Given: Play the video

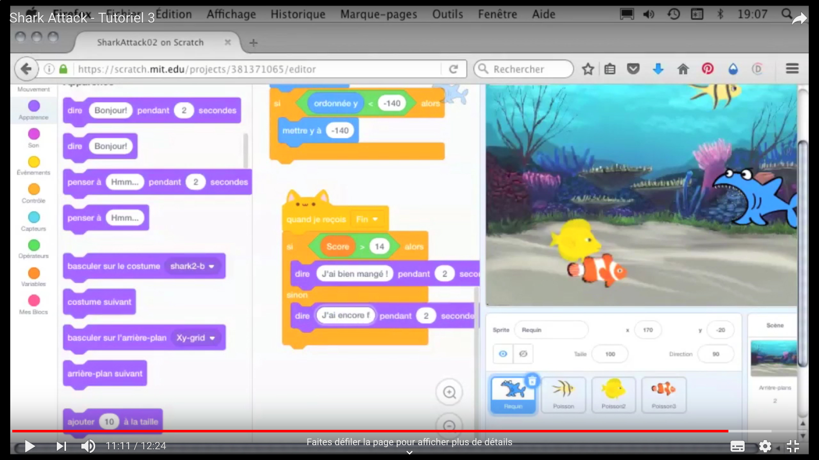Looking at the screenshot, I should pos(30,446).
